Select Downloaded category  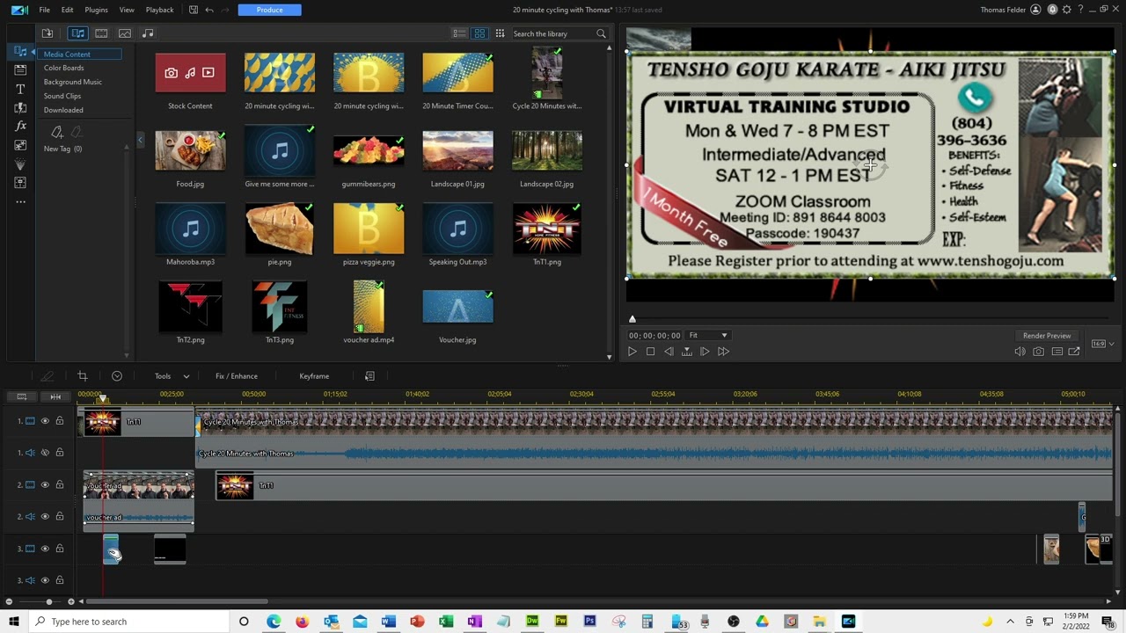pos(63,110)
